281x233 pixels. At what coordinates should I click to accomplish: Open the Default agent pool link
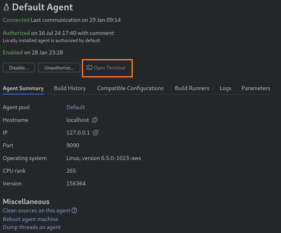(x=76, y=107)
